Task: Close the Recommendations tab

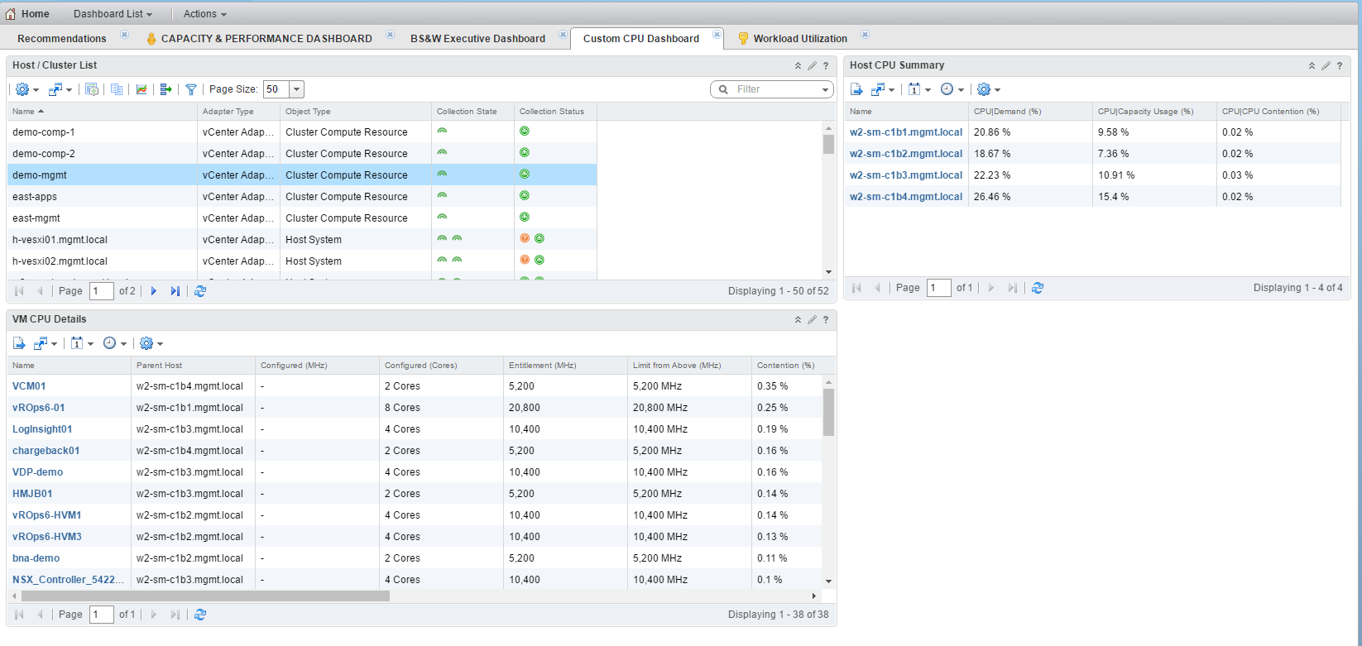Action: tap(124, 35)
